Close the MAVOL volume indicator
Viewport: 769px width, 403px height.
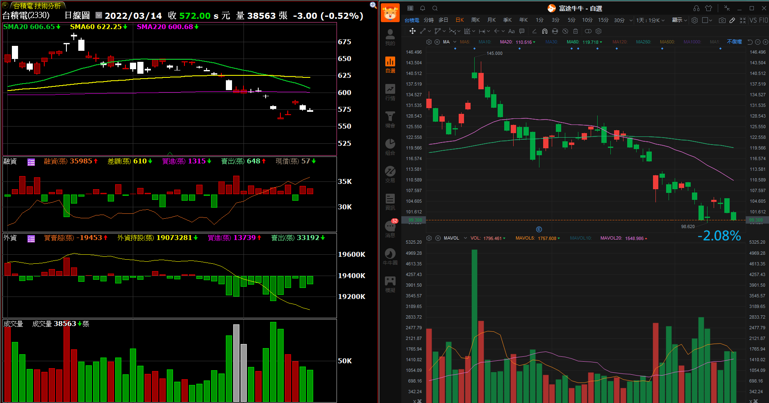pyautogui.click(x=438, y=238)
